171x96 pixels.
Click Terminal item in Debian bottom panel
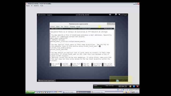[46, 81]
